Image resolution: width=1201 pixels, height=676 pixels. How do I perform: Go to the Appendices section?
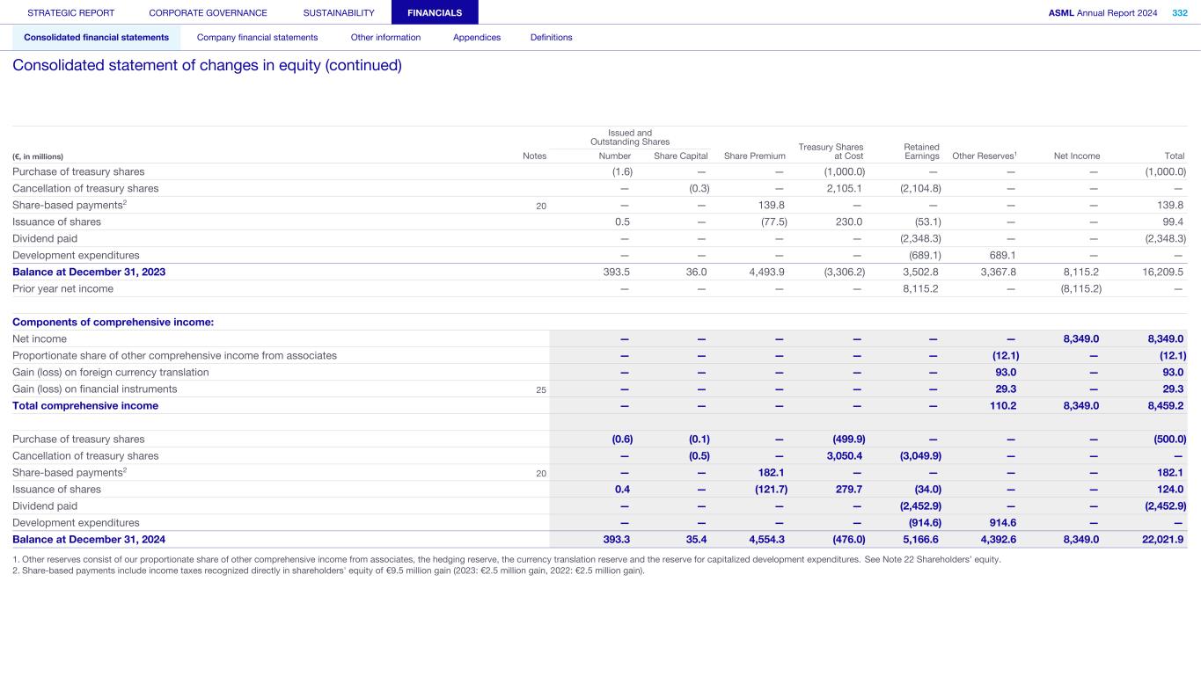[x=476, y=38]
